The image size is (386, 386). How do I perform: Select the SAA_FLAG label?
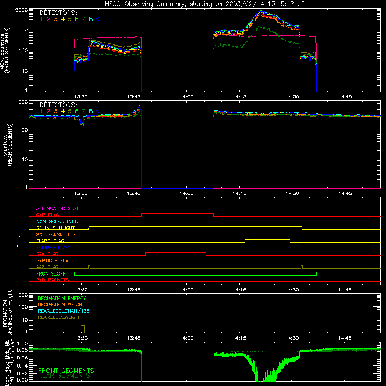[47, 254]
